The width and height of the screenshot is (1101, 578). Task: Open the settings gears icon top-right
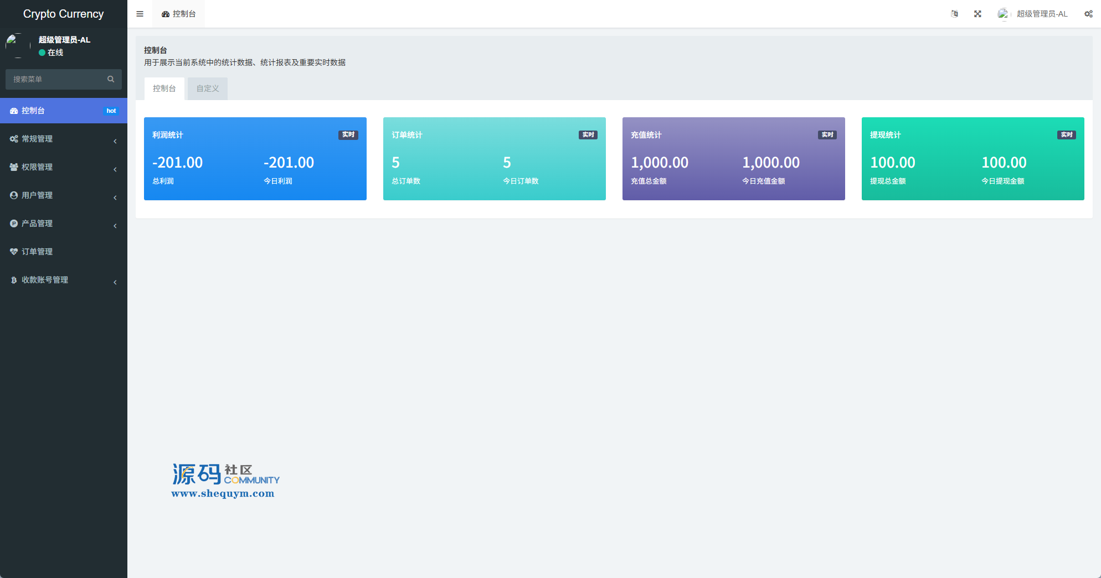point(1088,14)
